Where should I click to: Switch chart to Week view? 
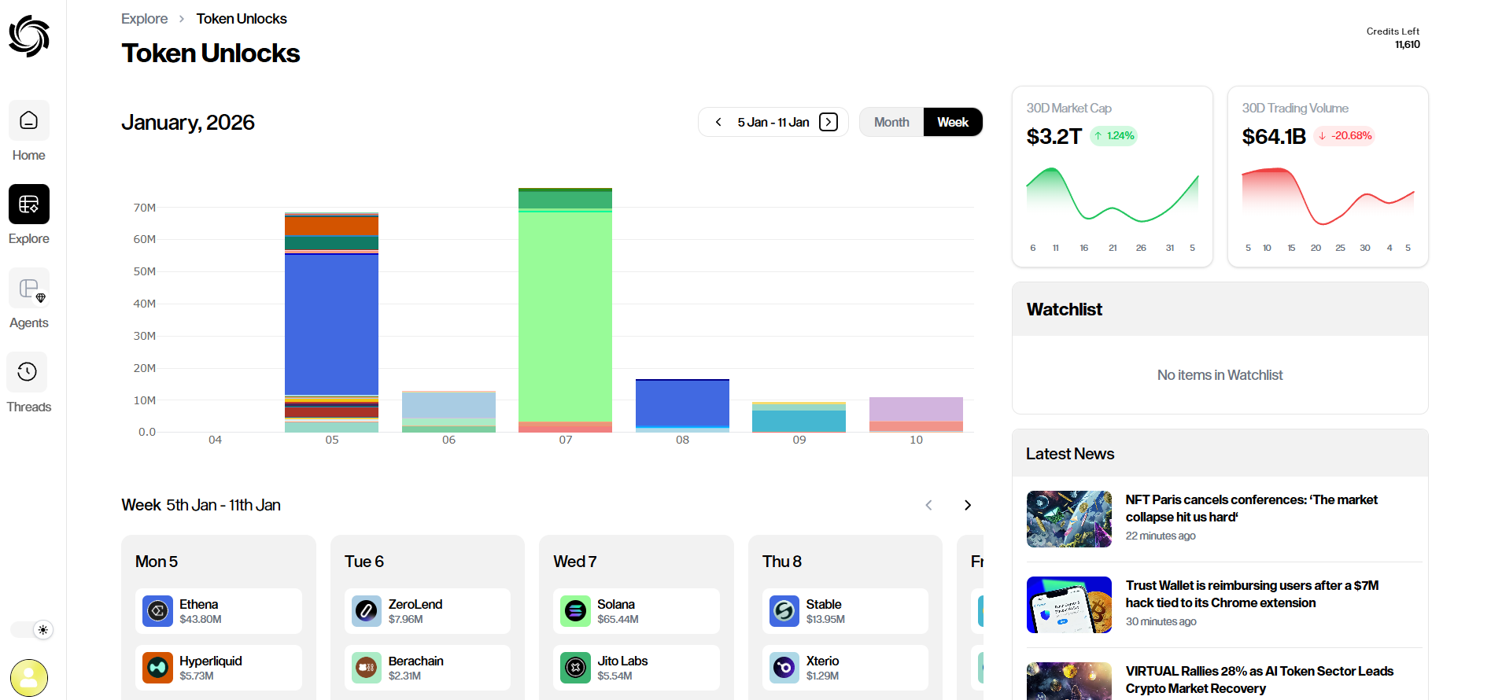[953, 122]
